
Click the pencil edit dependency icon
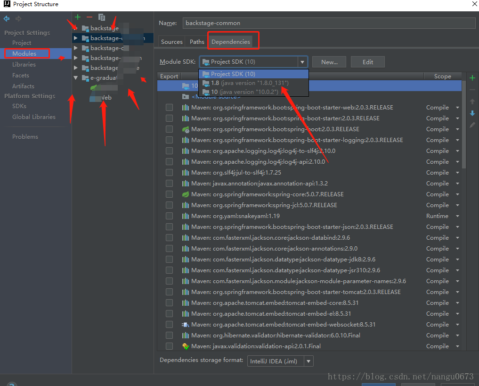pyautogui.click(x=472, y=125)
